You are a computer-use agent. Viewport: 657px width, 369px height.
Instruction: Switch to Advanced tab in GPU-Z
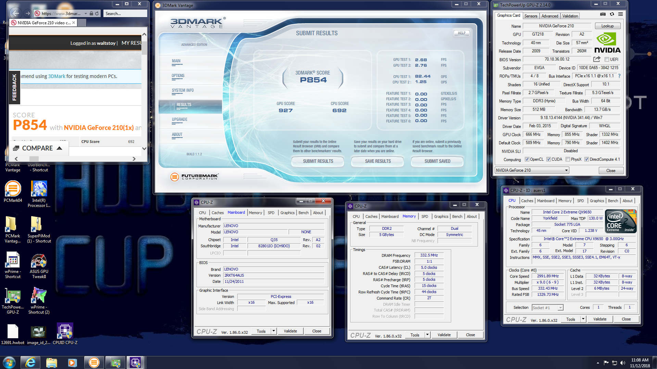click(x=550, y=16)
